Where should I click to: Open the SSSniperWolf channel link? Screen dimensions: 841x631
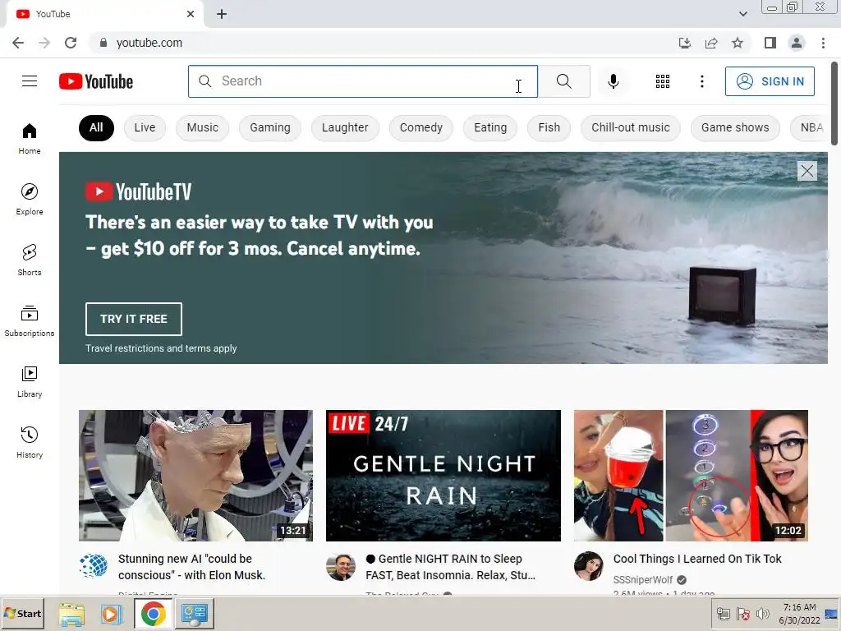click(642, 579)
